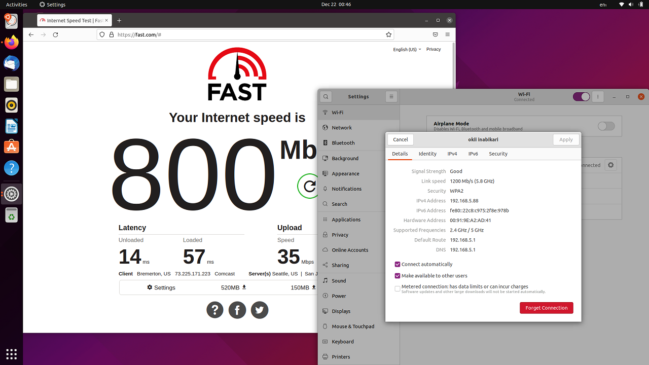Toggle the Airplane Mode switch
This screenshot has height=365, width=649.
coord(606,126)
